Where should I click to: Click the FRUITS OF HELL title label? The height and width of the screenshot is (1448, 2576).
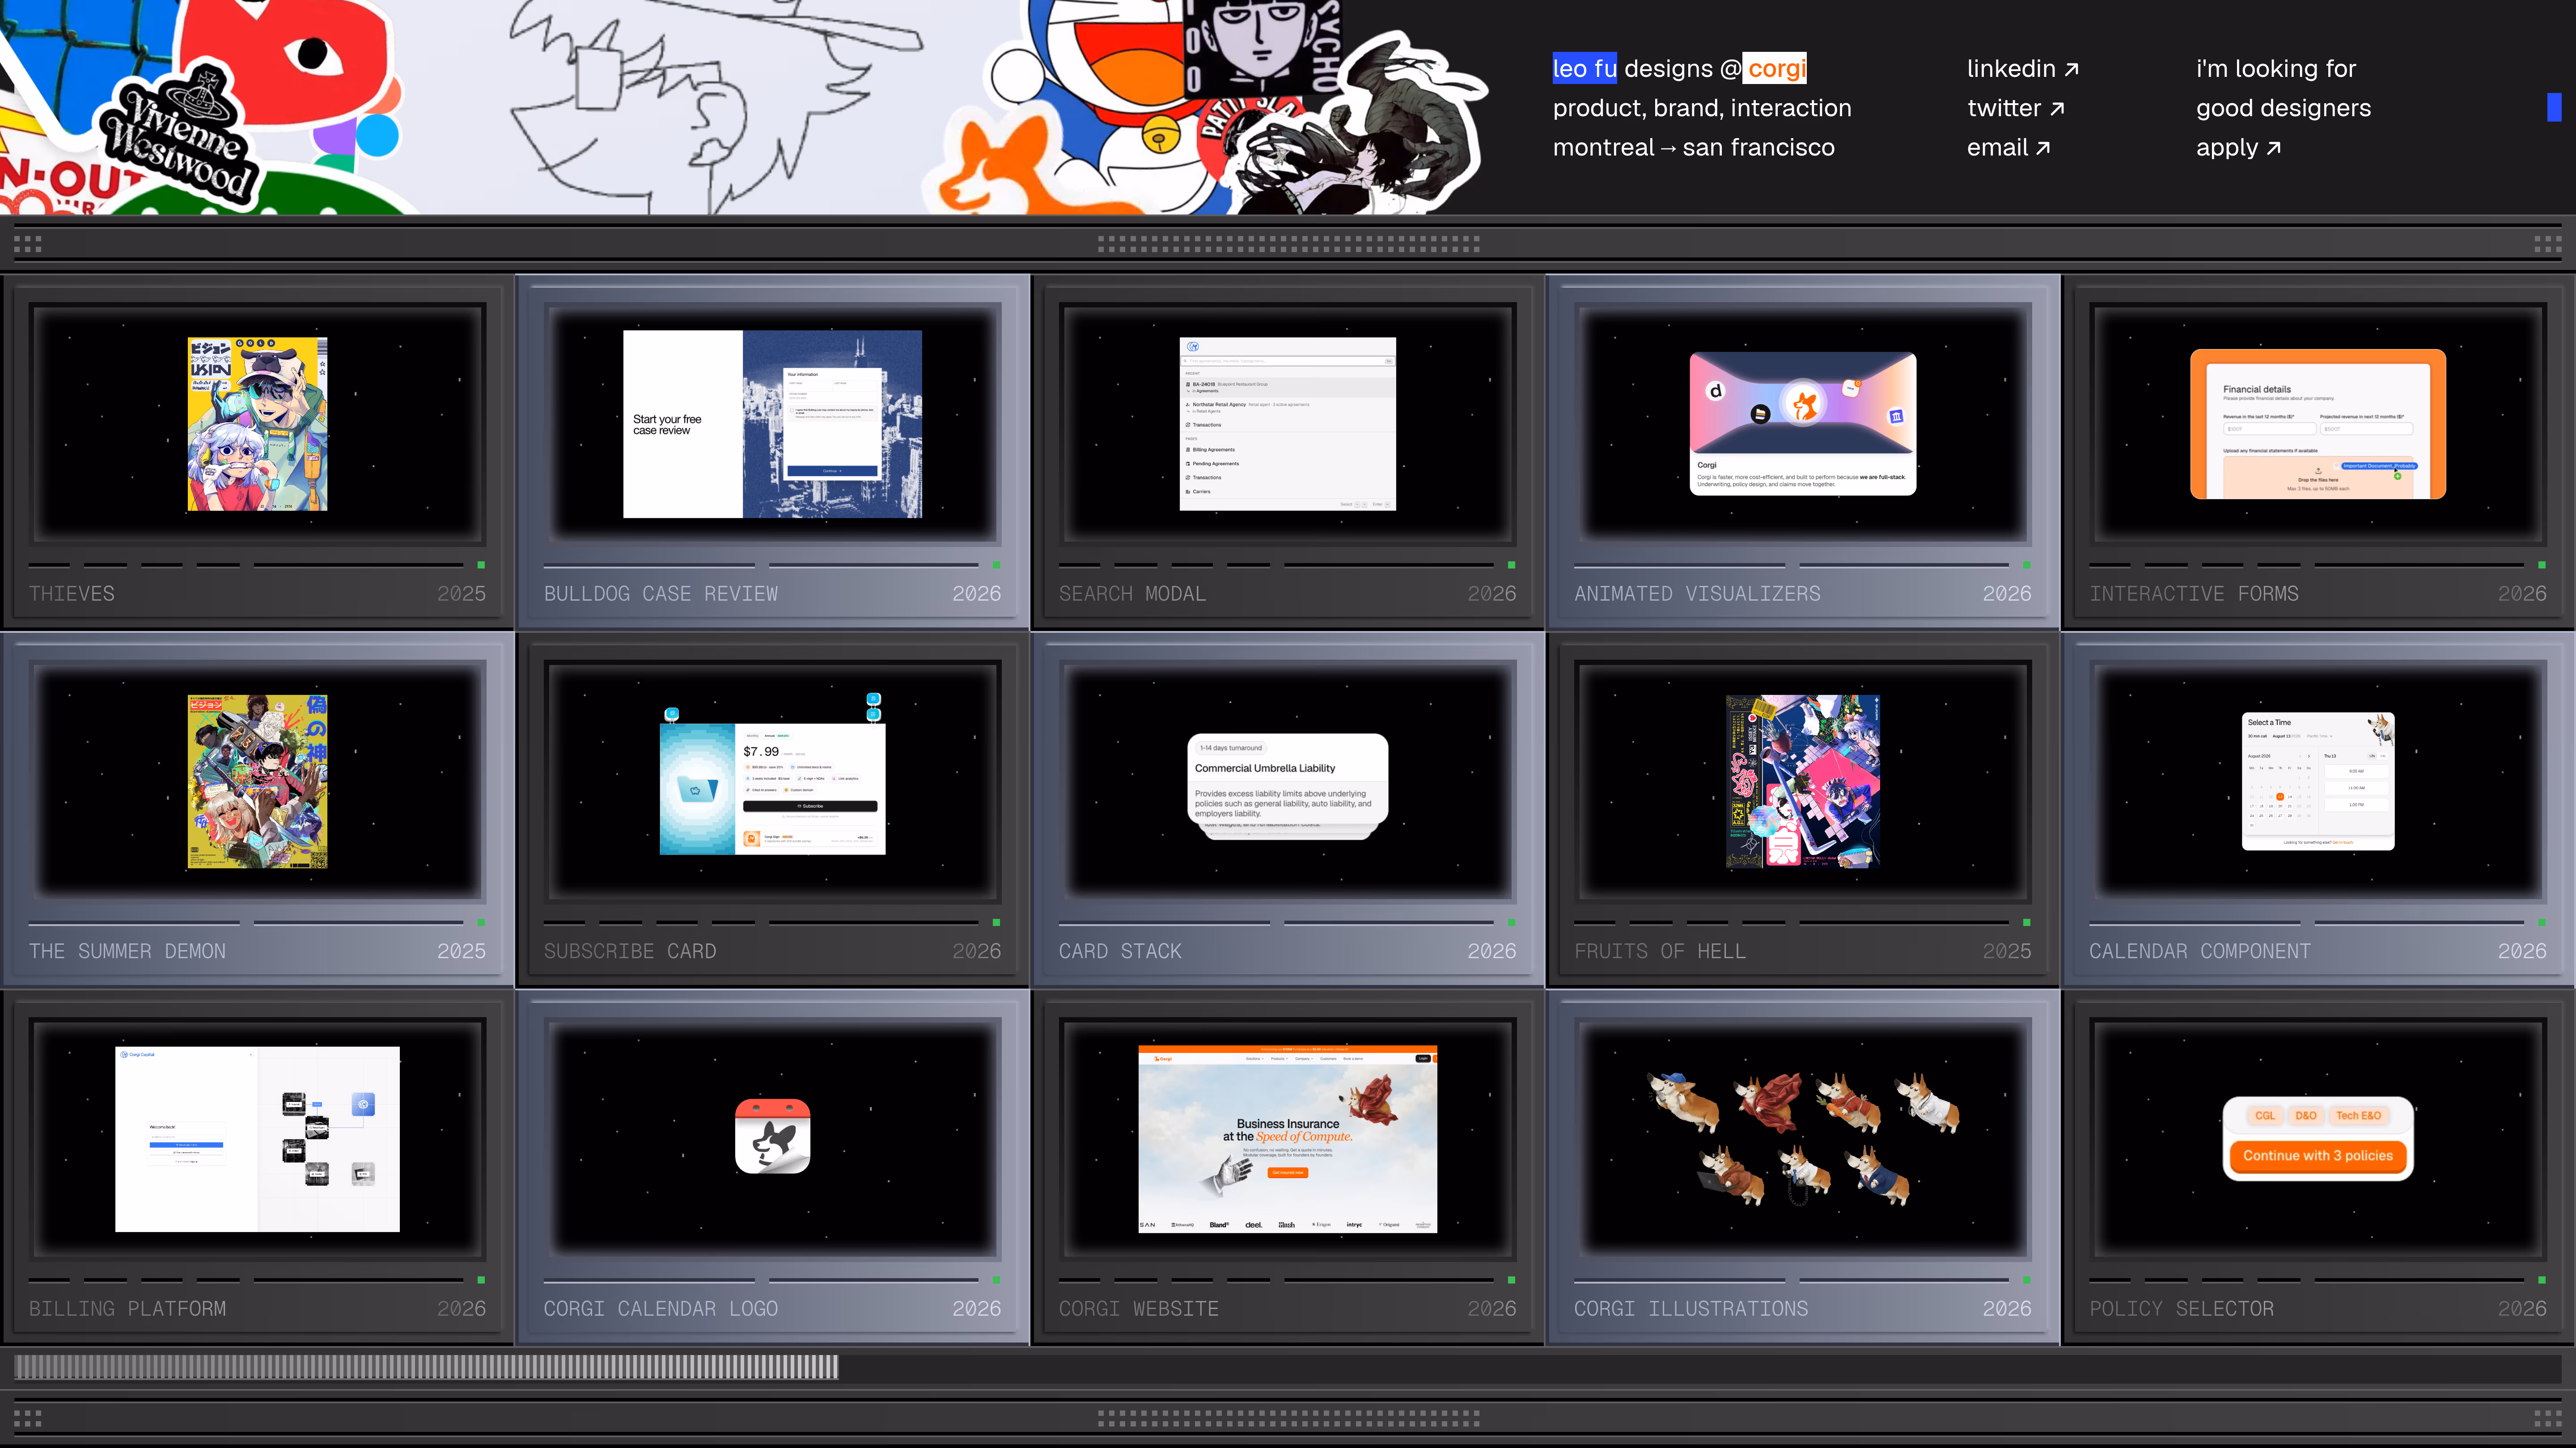pos(1660,951)
